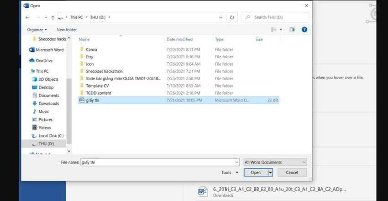The image size is (388, 201).
Task: Create a New folder
Action: click(x=67, y=30)
